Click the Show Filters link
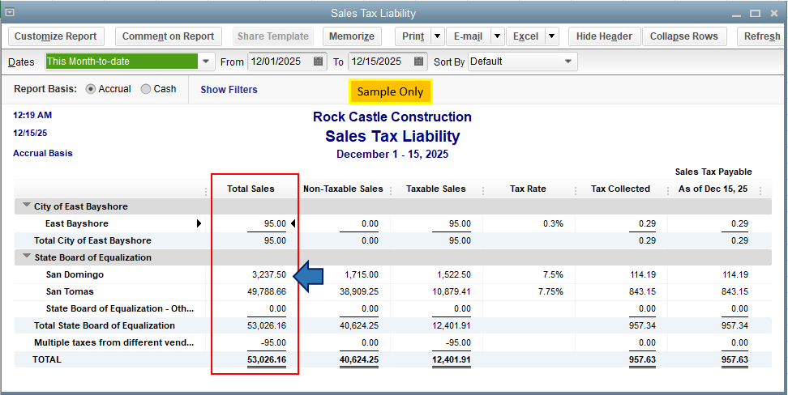The image size is (788, 395). 229,90
